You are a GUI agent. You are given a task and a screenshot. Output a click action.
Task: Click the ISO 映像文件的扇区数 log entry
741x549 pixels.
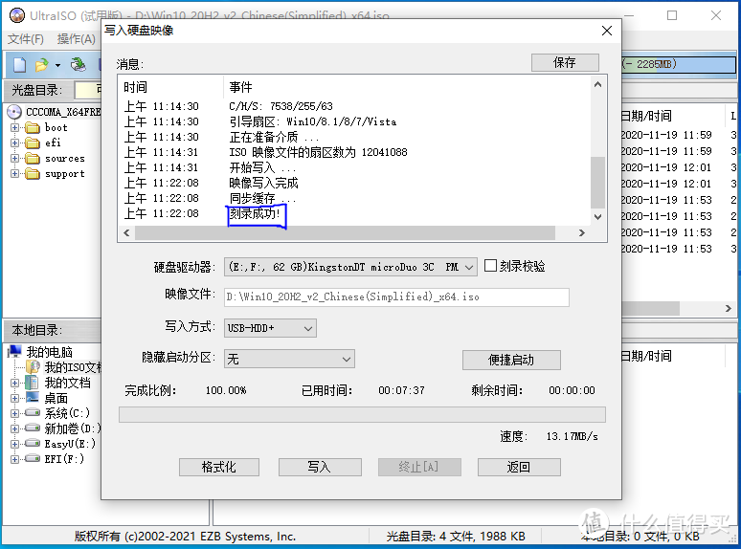click(318, 152)
